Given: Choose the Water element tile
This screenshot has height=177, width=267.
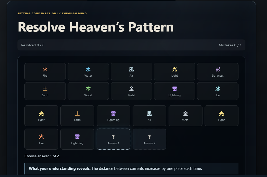Looking at the screenshot, I should click(88, 72).
